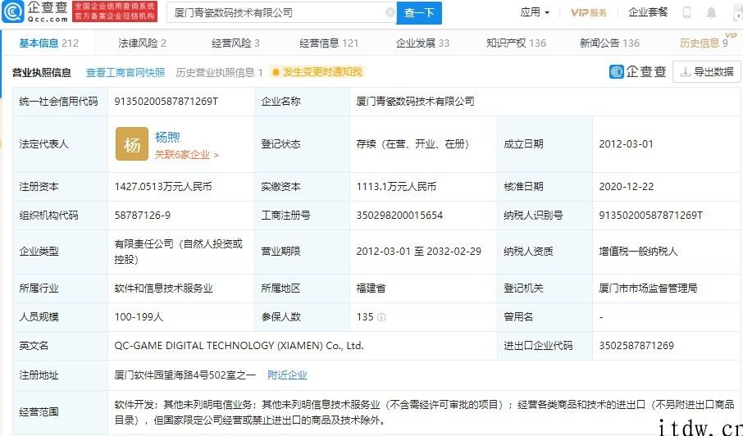Open VIP服务 link
743x436 pixels.
click(589, 13)
